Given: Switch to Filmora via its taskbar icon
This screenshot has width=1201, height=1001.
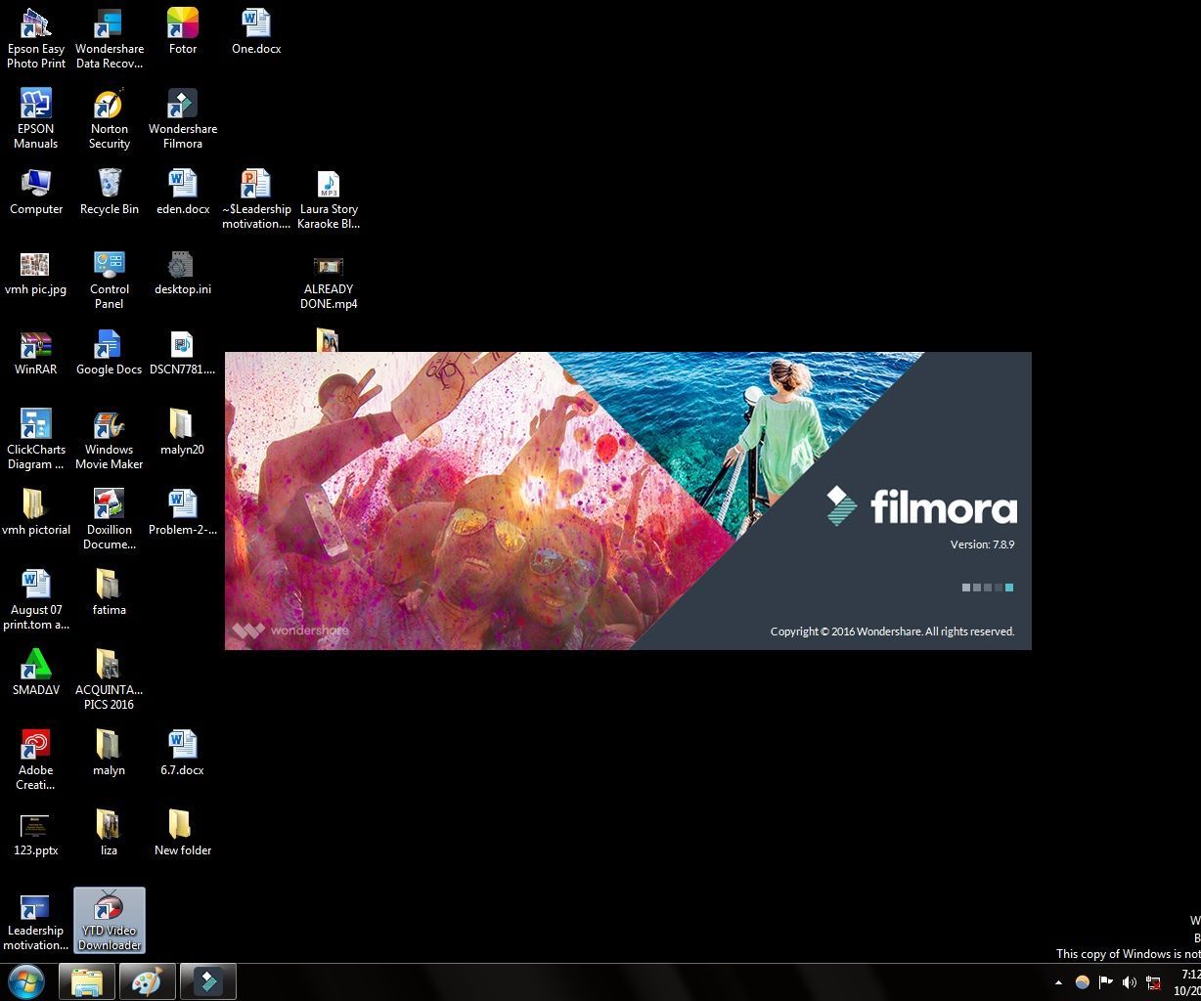Looking at the screenshot, I should 207,981.
